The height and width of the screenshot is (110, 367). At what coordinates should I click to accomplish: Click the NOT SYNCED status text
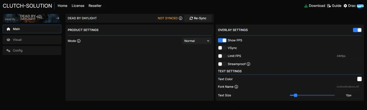click(168, 18)
